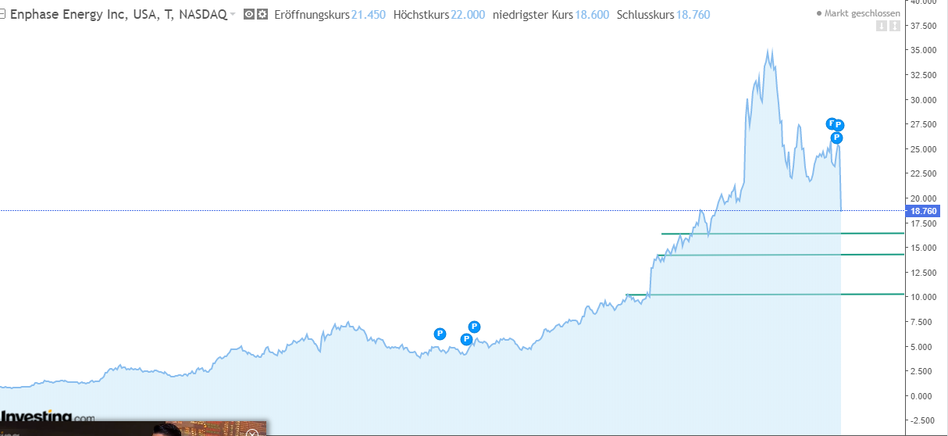
Task: Click the Markt geschlossen status indicator
Action: coord(858,13)
